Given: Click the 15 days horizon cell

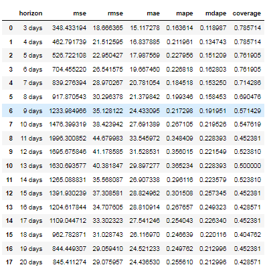Looking at the screenshot, I should point(31,193).
